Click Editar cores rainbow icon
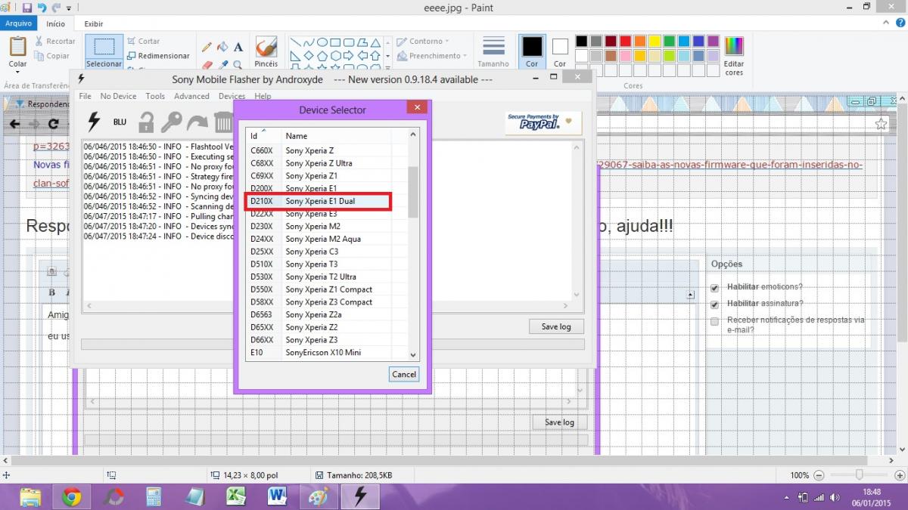The image size is (908, 510). tap(734, 46)
